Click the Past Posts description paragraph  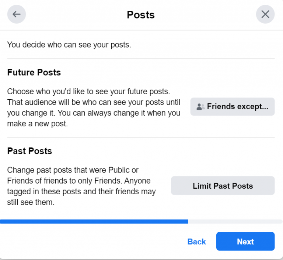[x=81, y=187]
